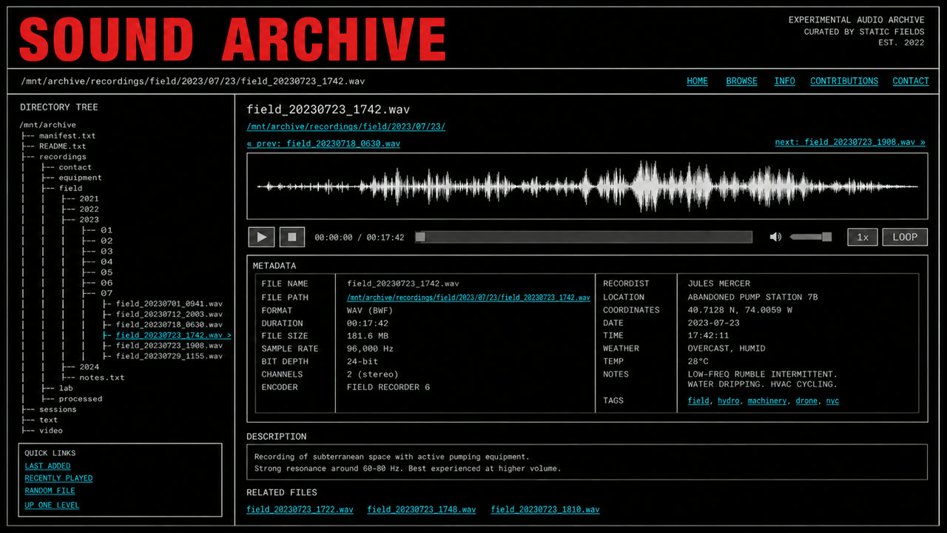Open the CONTRIBUTIONS nav link
Viewport: 947px width, 533px height.
point(844,81)
